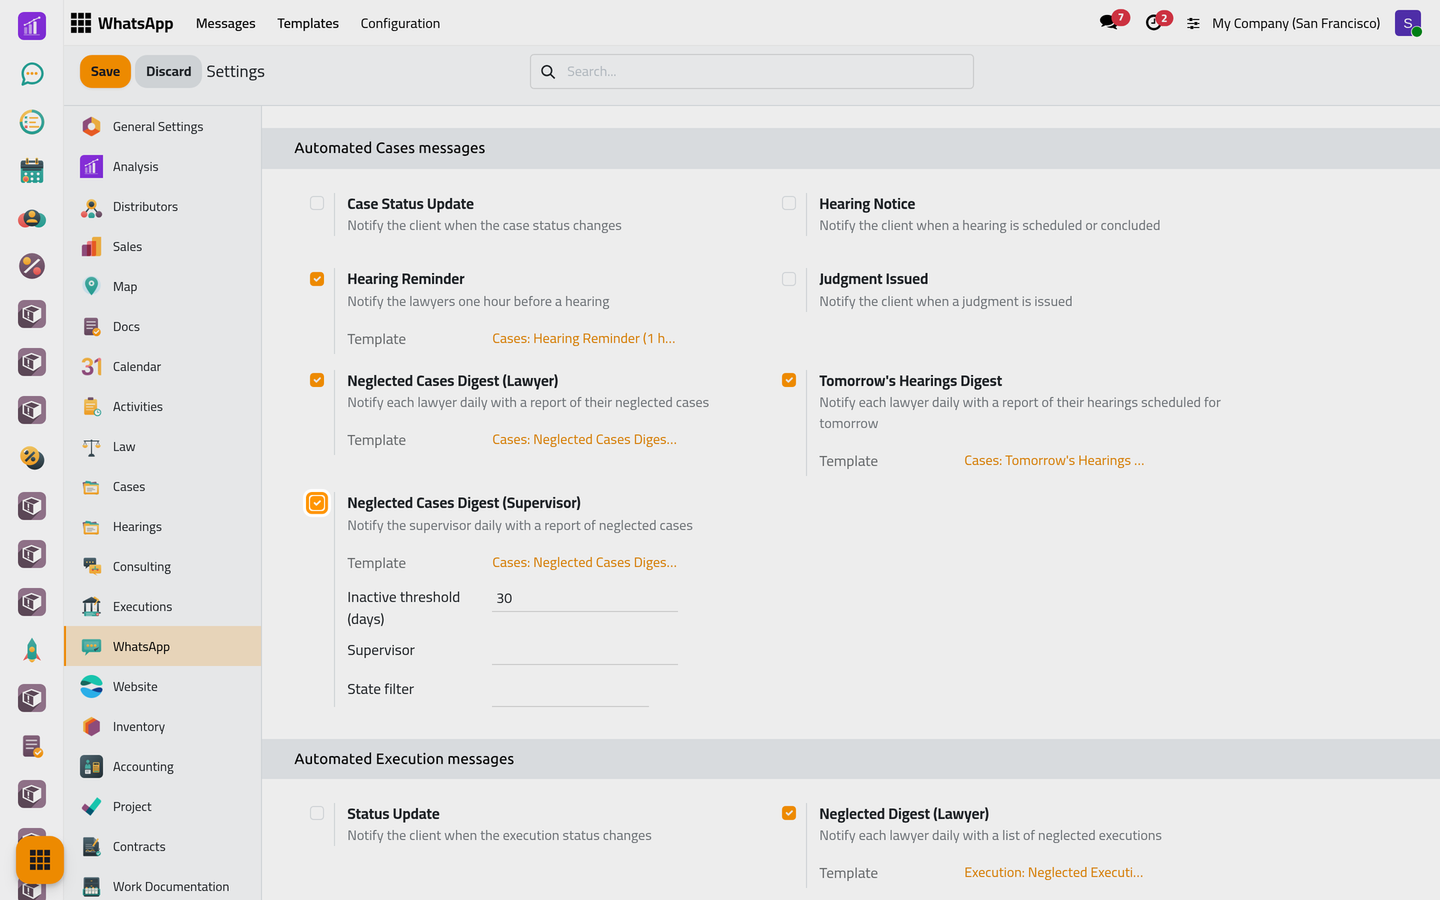The height and width of the screenshot is (900, 1440).
Task: Uncheck Neglected Cases Digest (Supervisor) checkbox
Action: click(317, 503)
